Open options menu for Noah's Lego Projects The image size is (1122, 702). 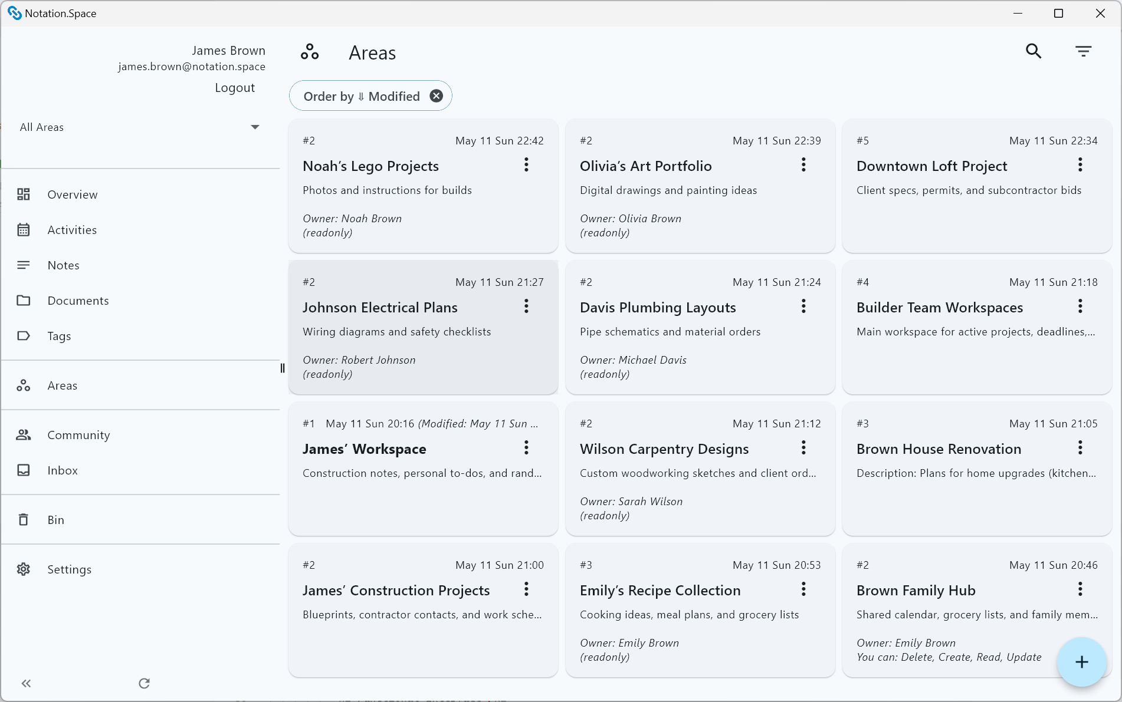(526, 165)
